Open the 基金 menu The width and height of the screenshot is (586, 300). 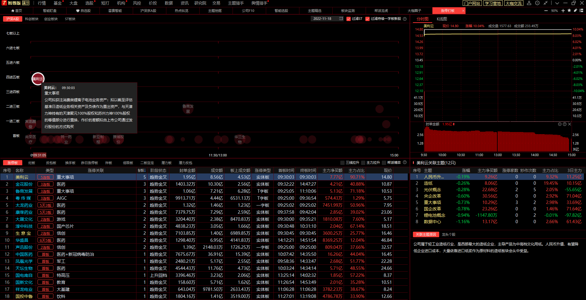58,3
